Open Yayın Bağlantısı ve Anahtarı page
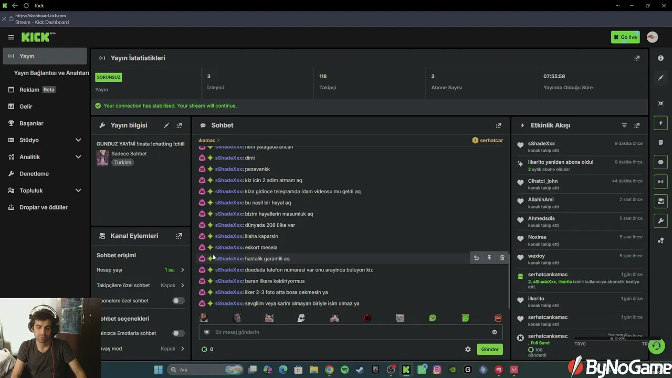 click(x=51, y=73)
